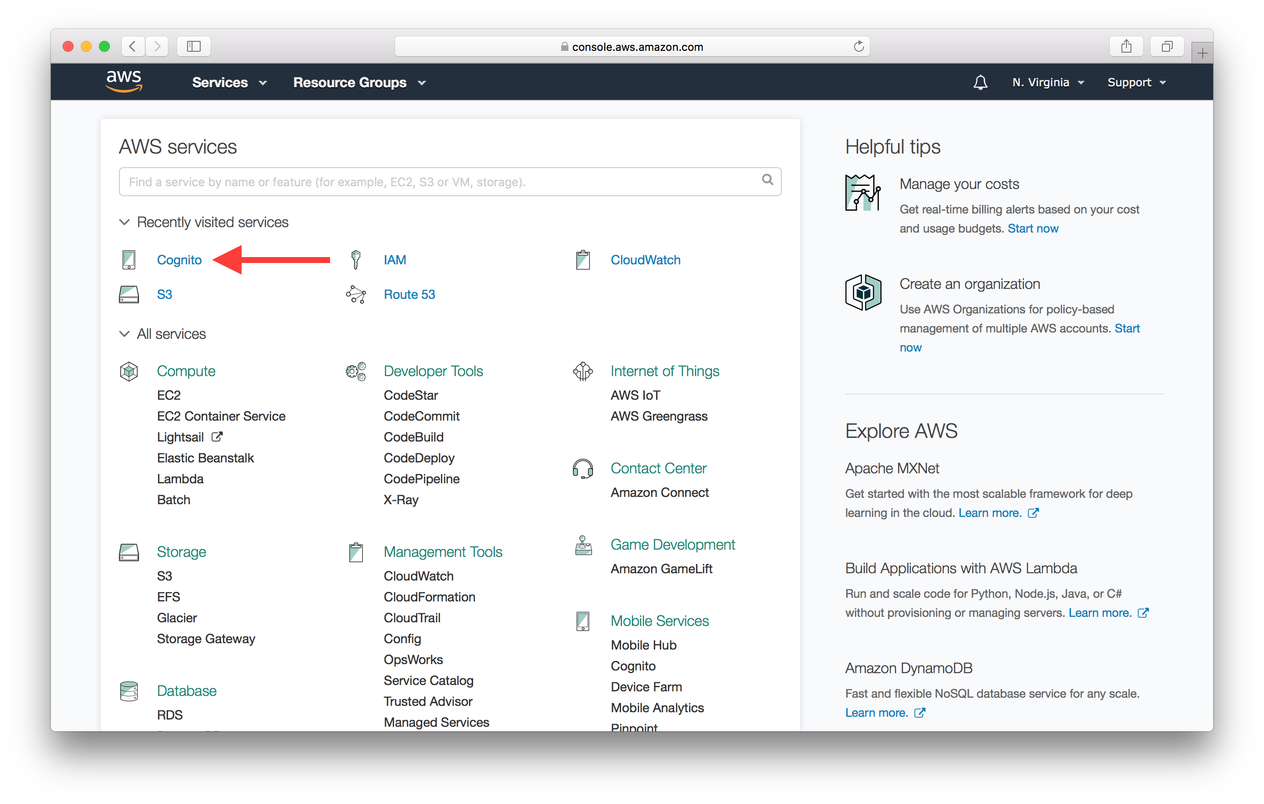Click the Developer Tools gears icon
Screen dimensions: 1264x804
coord(356,371)
